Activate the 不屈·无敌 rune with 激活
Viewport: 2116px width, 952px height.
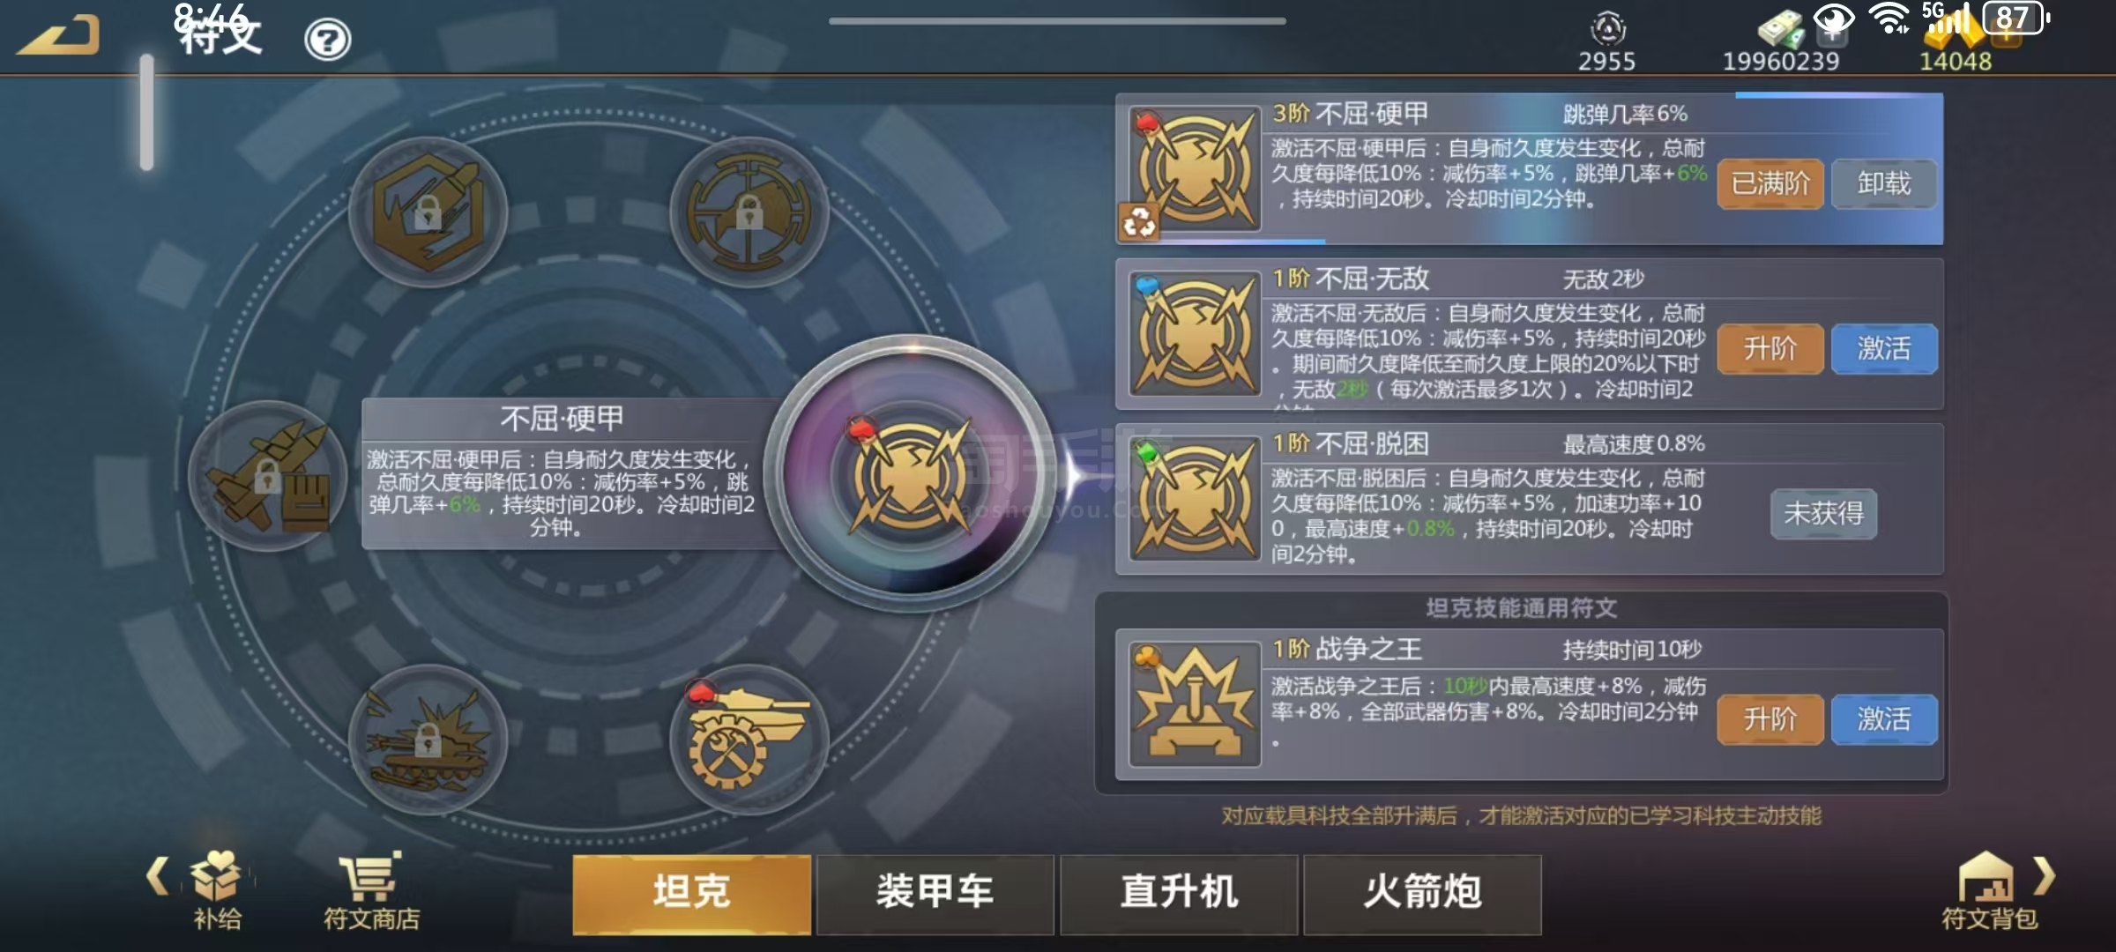coord(1884,349)
